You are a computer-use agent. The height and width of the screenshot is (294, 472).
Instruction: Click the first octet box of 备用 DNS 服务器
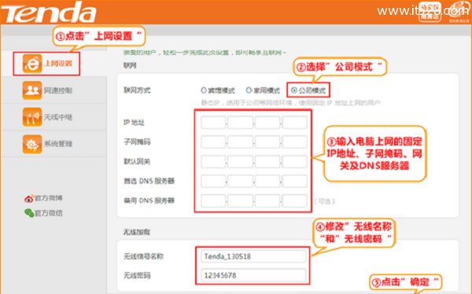tap(213, 200)
